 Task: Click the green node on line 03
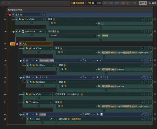(14, 32)
